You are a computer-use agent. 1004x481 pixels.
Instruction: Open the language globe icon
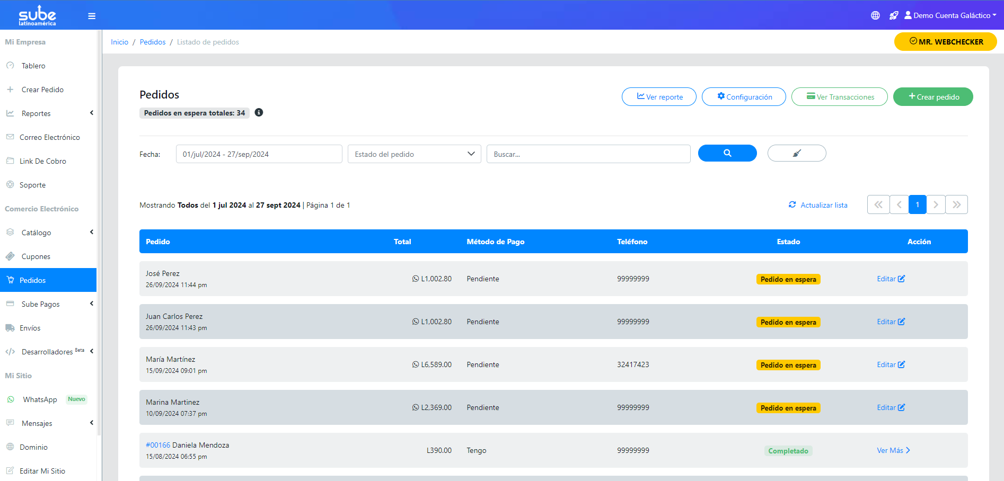pos(875,15)
